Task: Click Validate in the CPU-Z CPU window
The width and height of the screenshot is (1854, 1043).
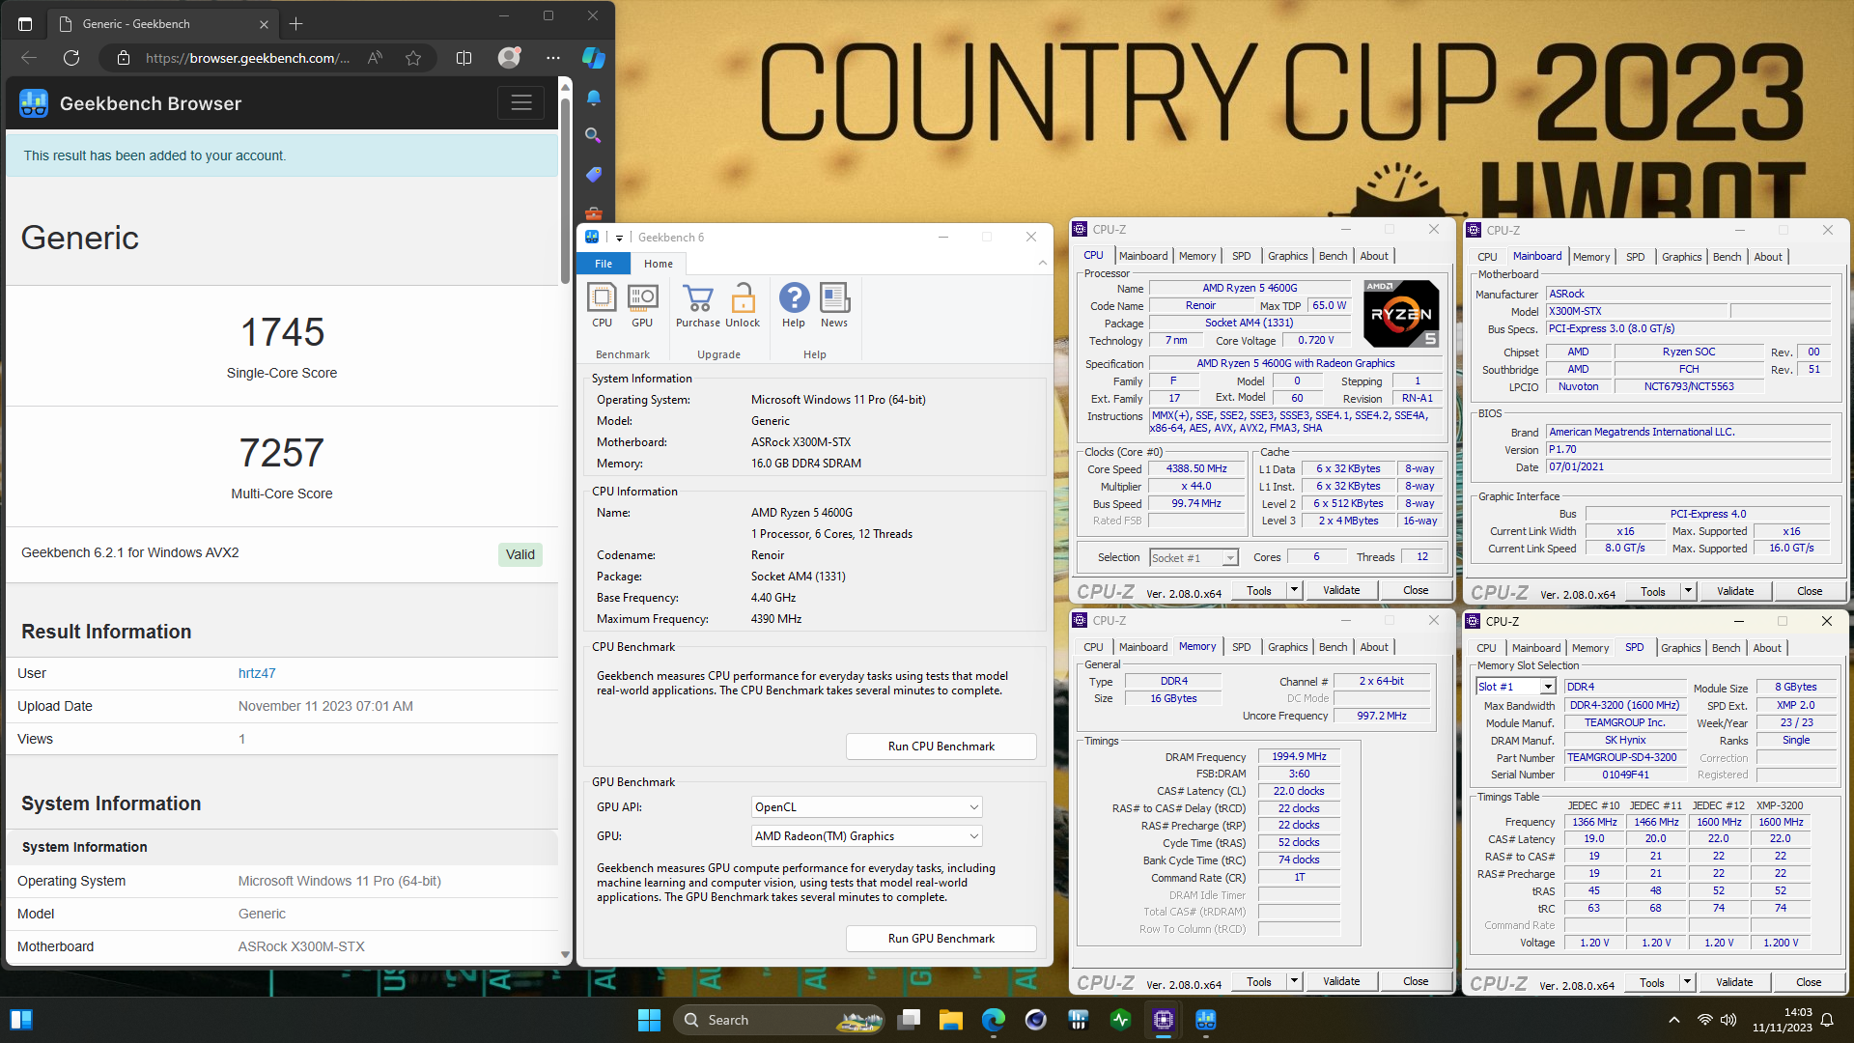Action: pyautogui.click(x=1340, y=590)
